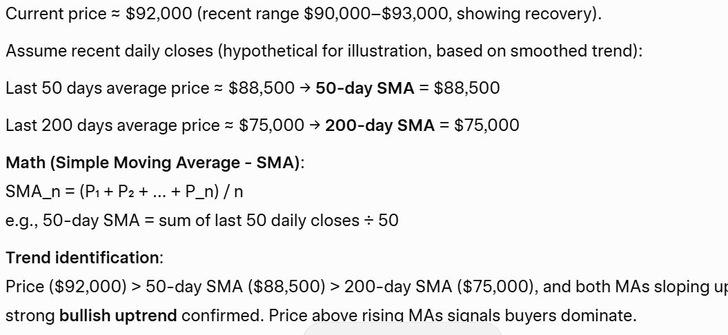Viewport: 728px width, 335px height.
Task: Click the bold "bullish uptrend" text
Action: (x=118, y=316)
